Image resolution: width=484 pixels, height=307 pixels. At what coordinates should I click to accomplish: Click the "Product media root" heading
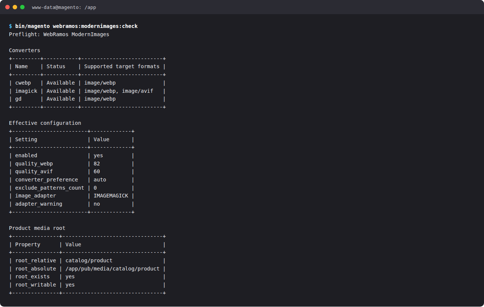pos(37,228)
